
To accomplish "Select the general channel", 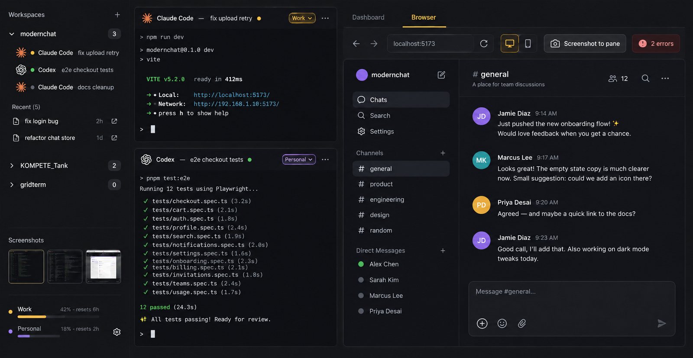I will (401, 169).
